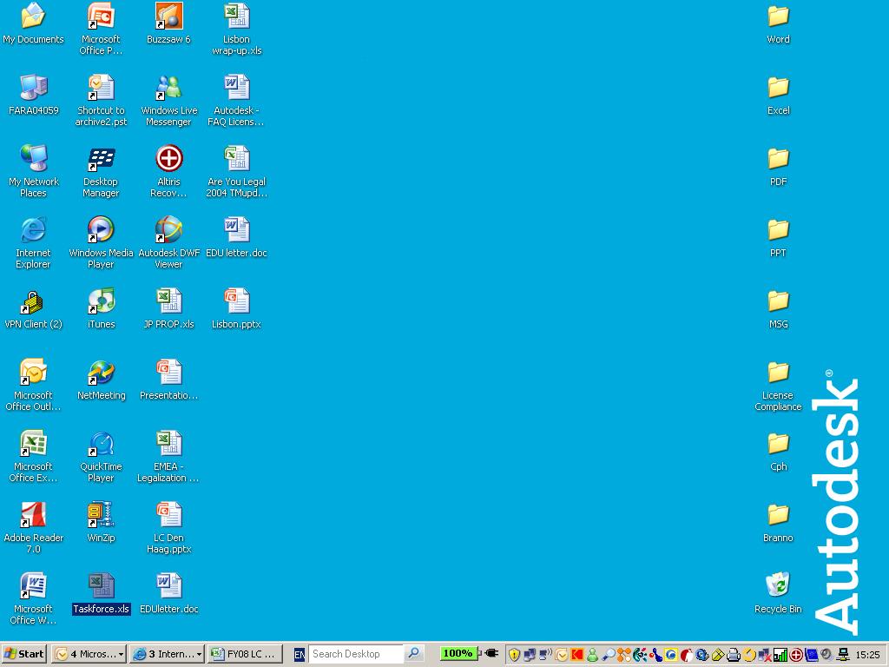This screenshot has width=889, height=667.
Task: Launch the VPN Client (2) shortcut
Action: pos(33,301)
